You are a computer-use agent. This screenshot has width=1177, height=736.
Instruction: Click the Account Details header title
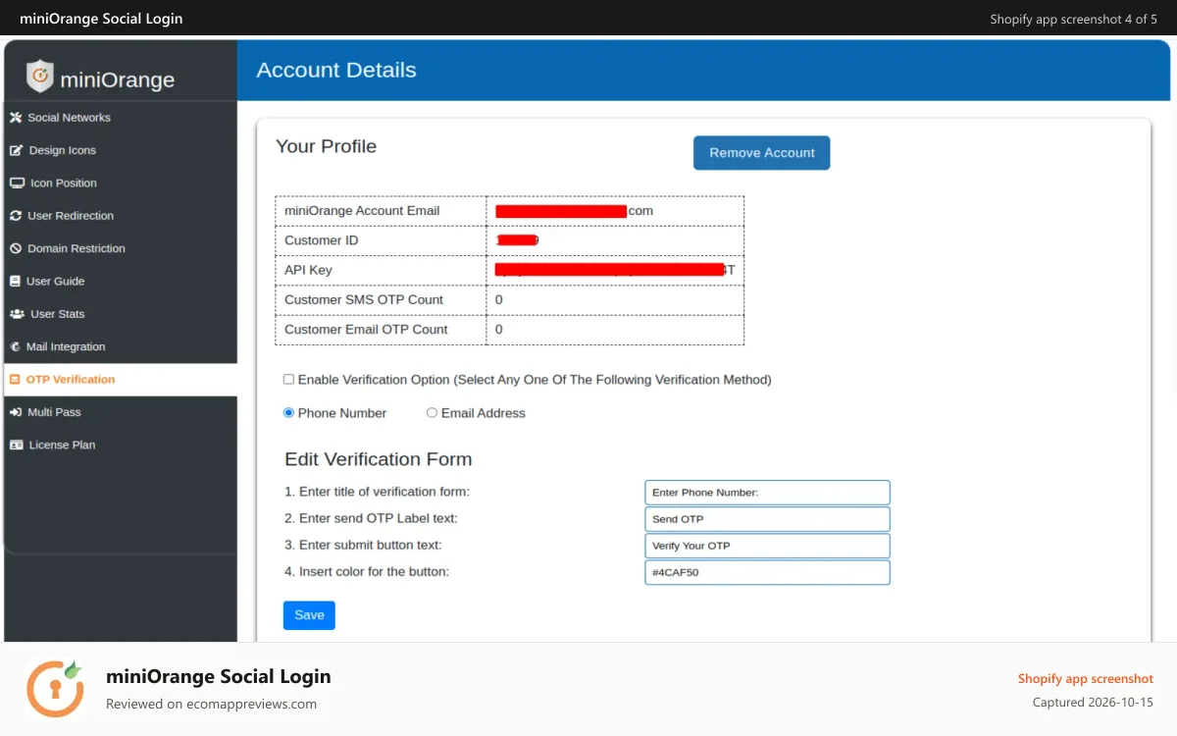[x=336, y=70]
